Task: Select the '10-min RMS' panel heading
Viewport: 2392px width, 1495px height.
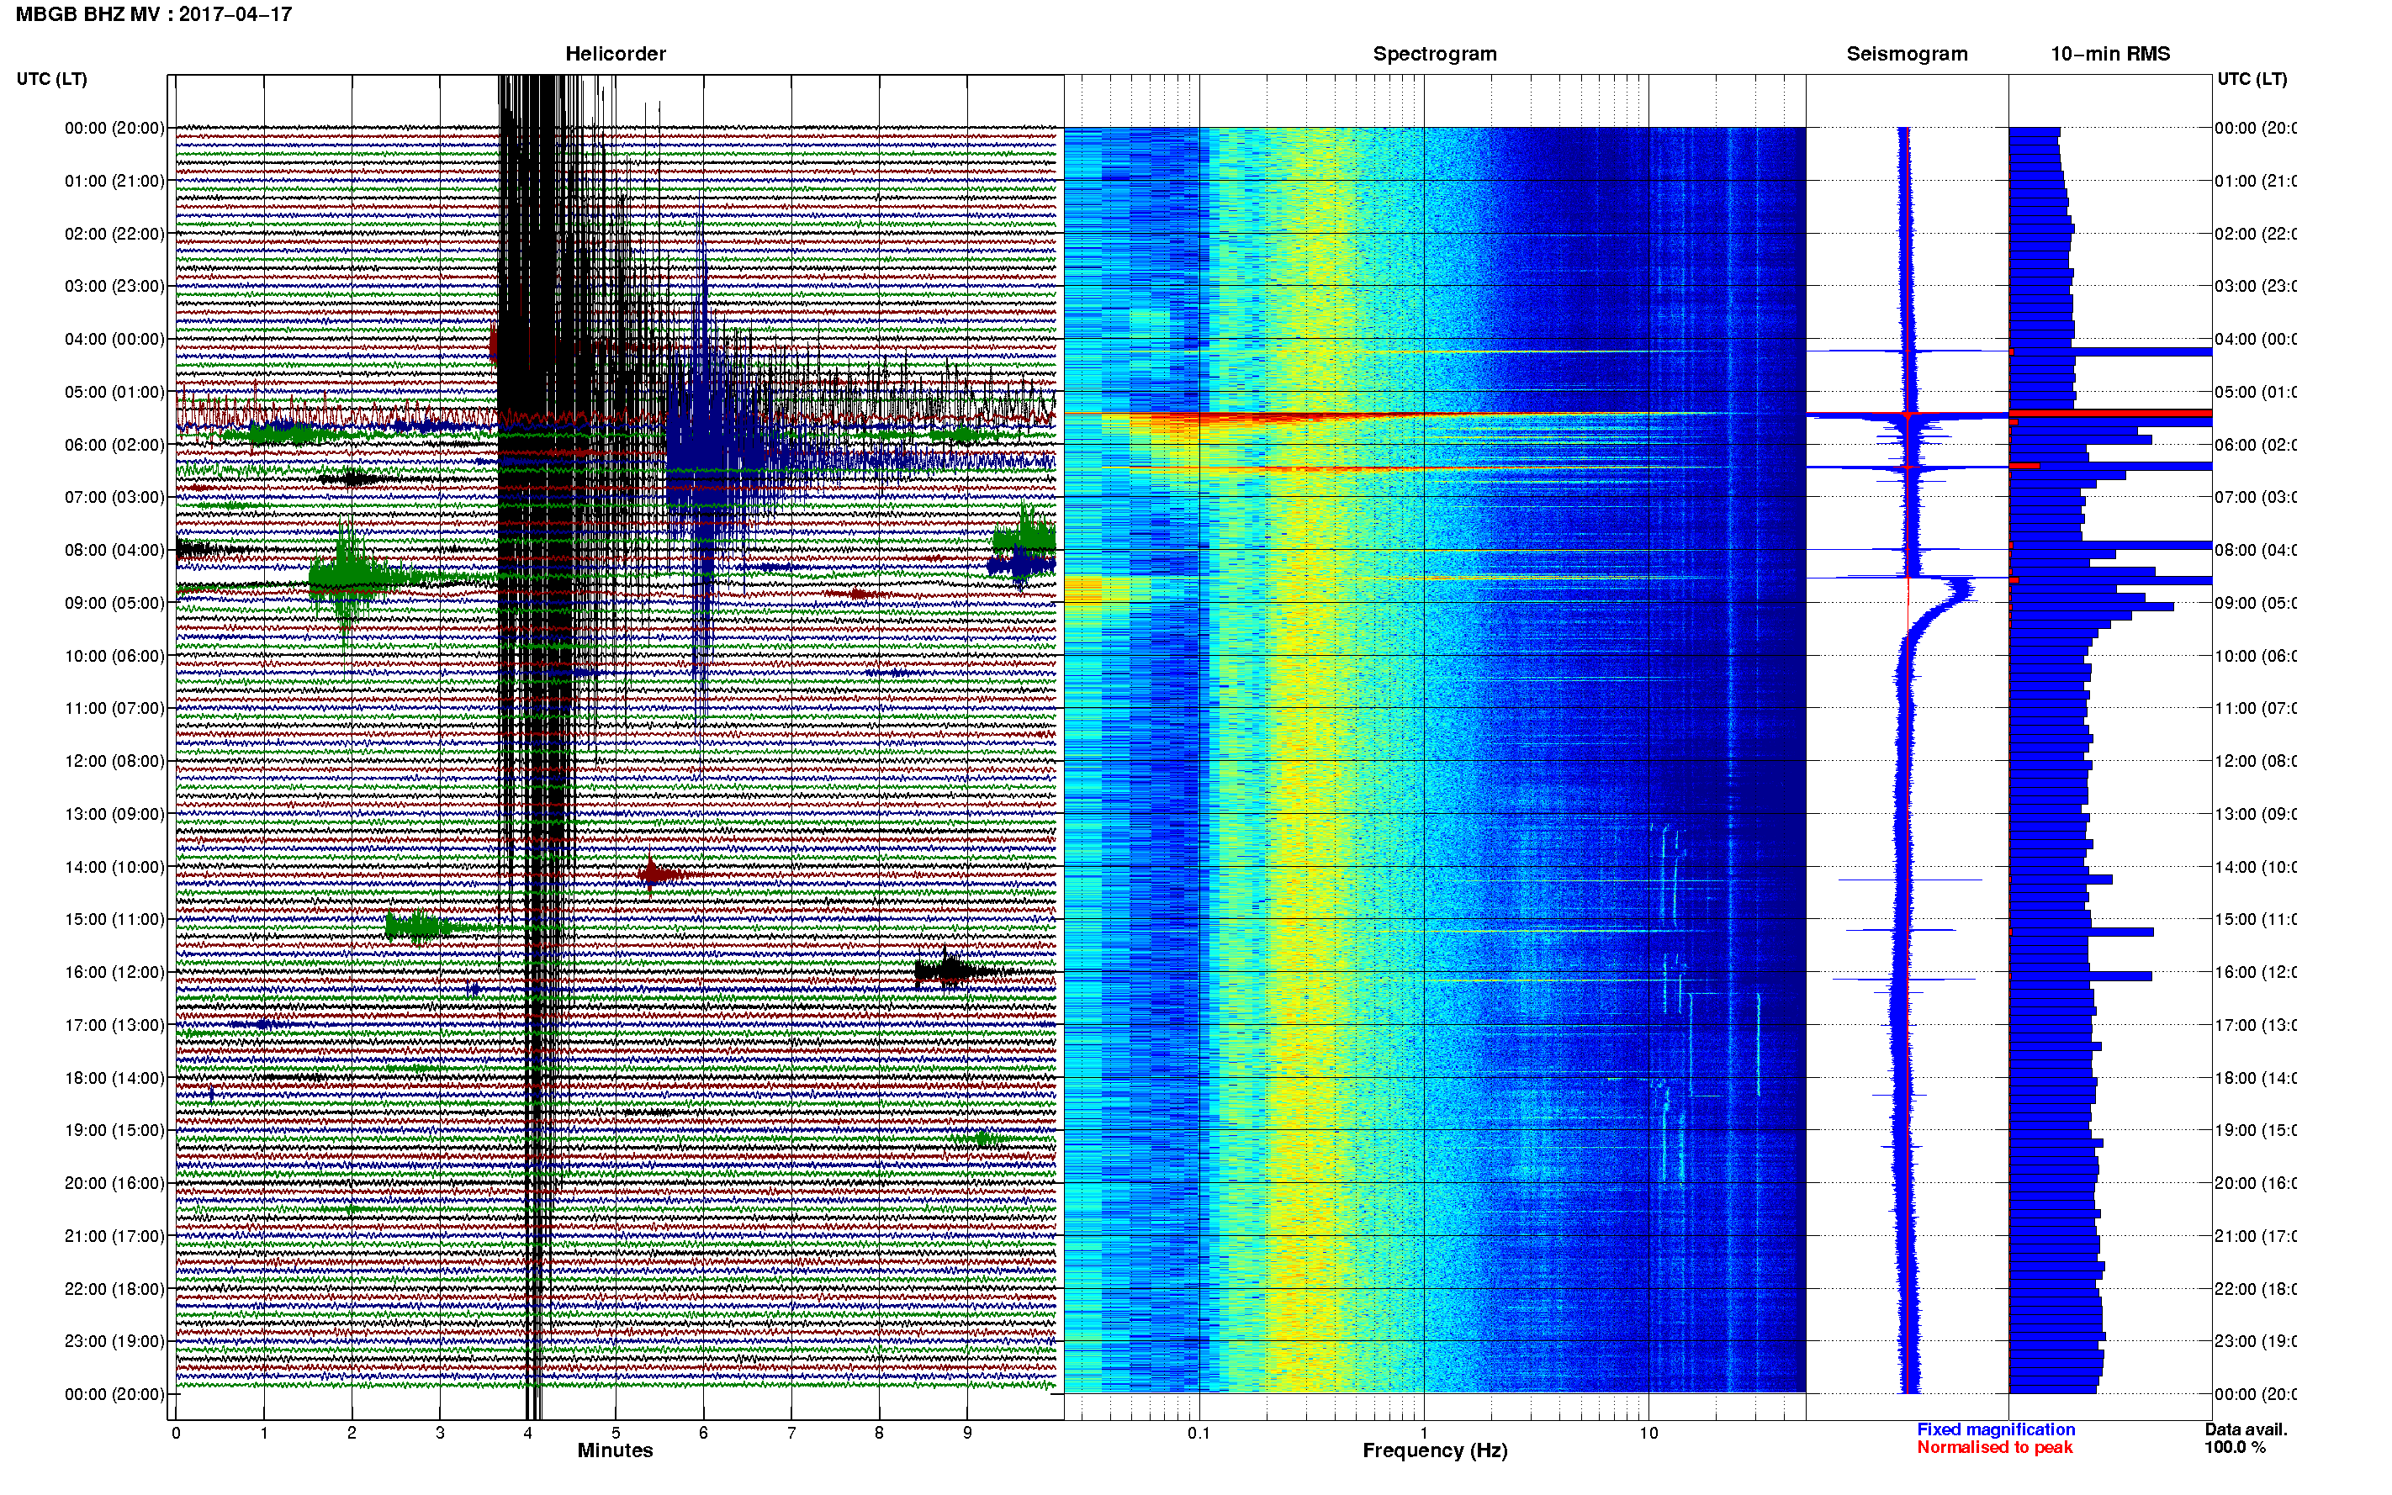Action: click(2110, 54)
